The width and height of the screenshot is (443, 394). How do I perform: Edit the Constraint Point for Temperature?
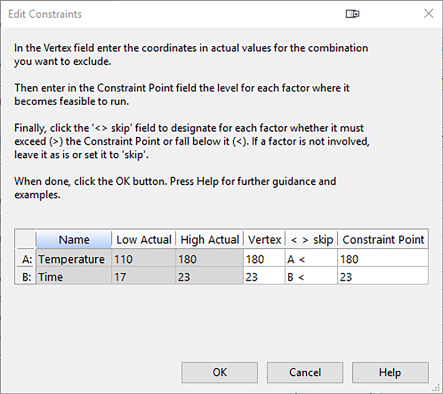(x=382, y=259)
